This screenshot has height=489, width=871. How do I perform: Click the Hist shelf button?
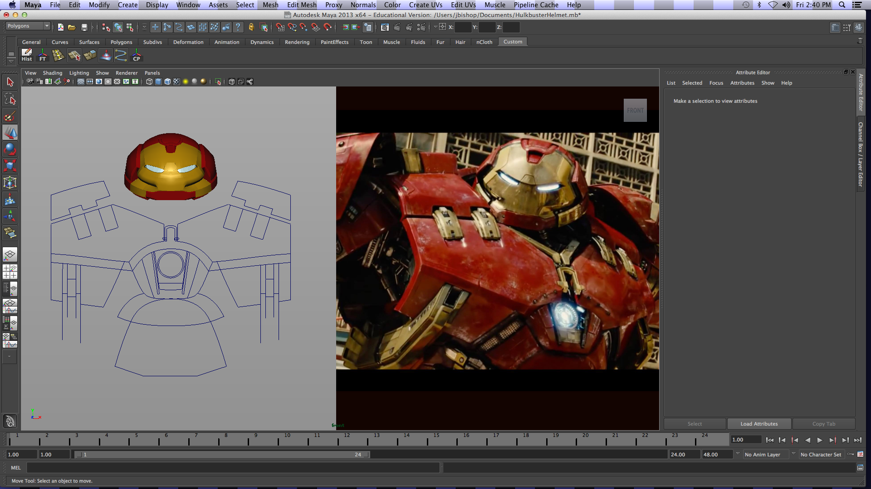pyautogui.click(x=27, y=55)
